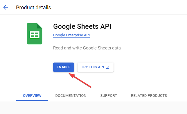Open the Related Products tab
Screen dimensions: 187x114
click(x=149, y=96)
